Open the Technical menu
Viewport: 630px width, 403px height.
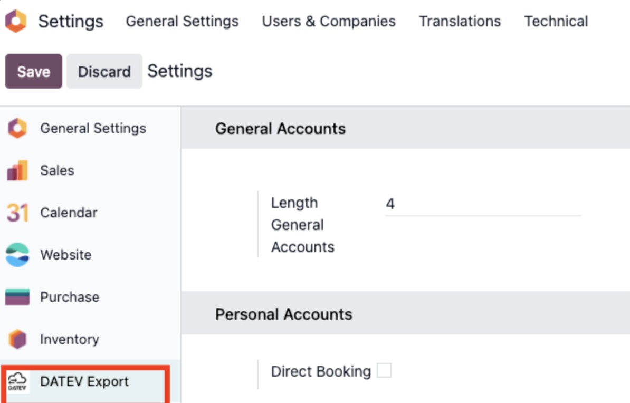click(x=556, y=21)
